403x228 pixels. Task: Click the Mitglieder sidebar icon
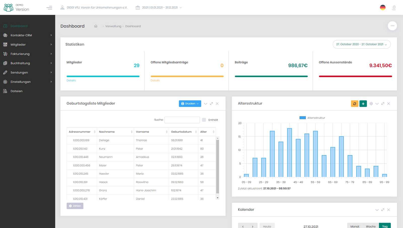pos(5,44)
